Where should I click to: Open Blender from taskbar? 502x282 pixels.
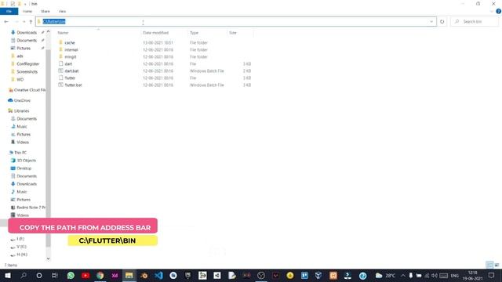144,275
